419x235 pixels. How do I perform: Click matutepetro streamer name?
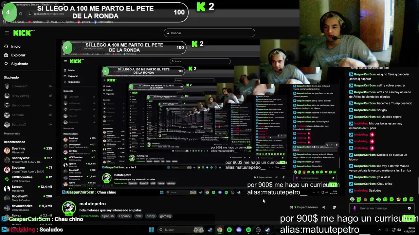[x=93, y=204]
